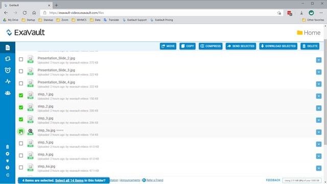The width and height of the screenshot is (327, 184).
Task: Open dropdown menu for step_3.jpg
Action: (x=319, y=120)
